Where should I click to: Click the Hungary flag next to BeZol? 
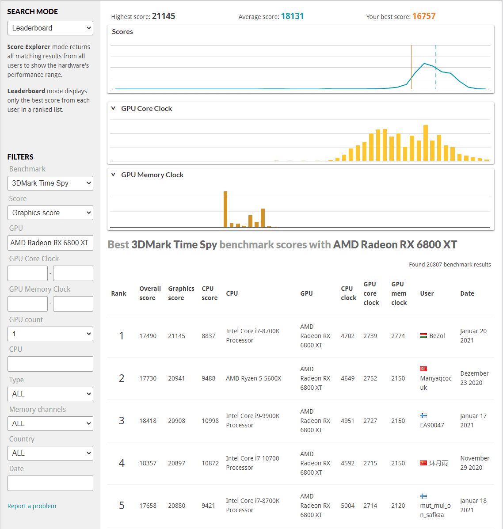click(x=423, y=336)
